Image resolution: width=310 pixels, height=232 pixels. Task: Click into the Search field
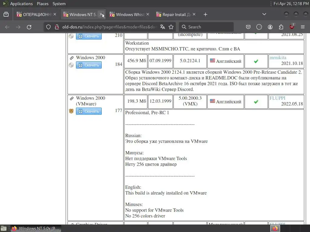[206, 27]
